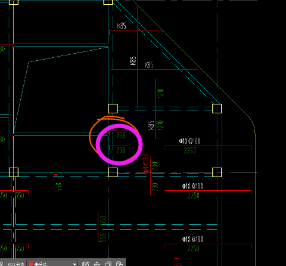Select the yellow column square below magenta circle
Viewport: 286px width, 266px height.
[x=113, y=172]
